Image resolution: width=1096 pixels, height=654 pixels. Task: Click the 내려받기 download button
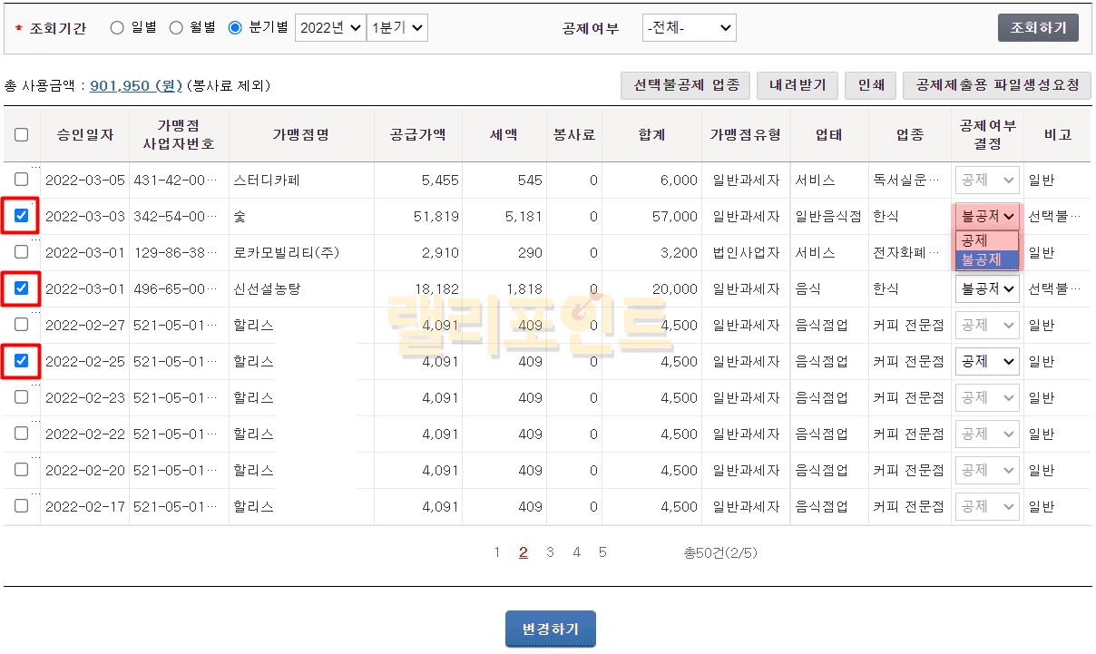coord(797,85)
